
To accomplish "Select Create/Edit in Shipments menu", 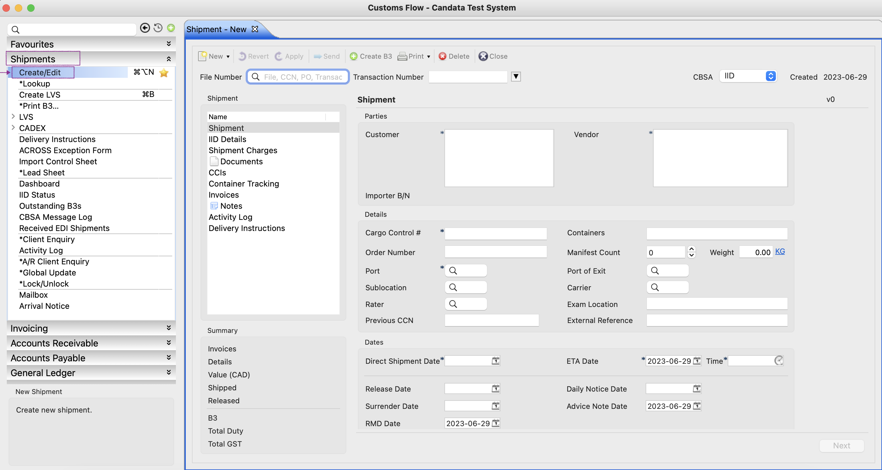I will tap(40, 73).
